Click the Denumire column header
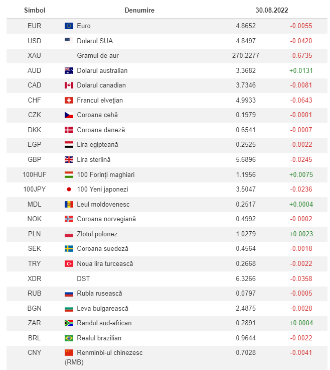Screen dimensions: 330x370 (139, 10)
